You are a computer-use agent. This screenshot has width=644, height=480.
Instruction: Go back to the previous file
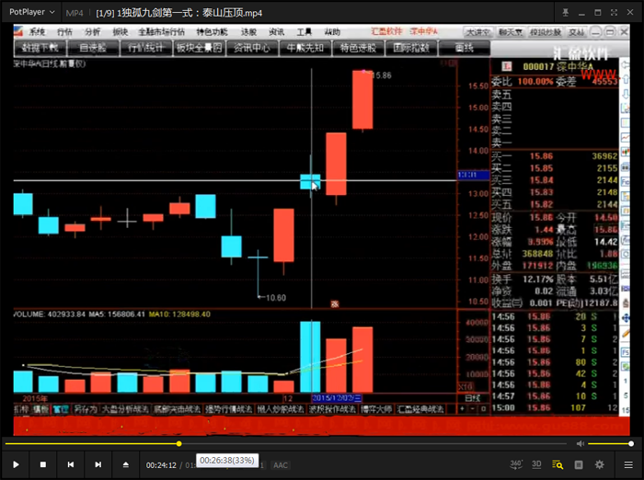point(71,464)
